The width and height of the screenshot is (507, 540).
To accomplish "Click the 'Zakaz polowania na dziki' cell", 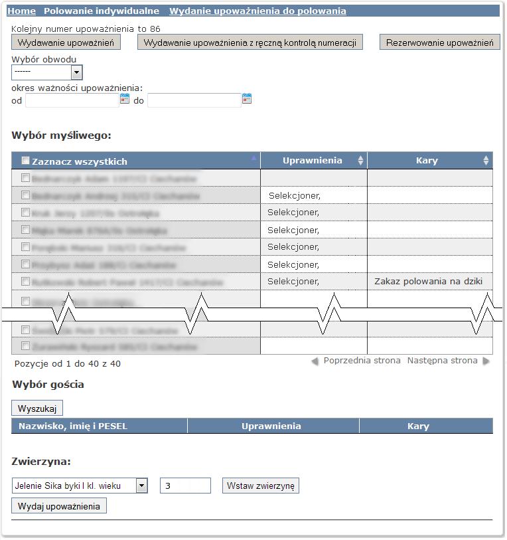I will pos(430,282).
